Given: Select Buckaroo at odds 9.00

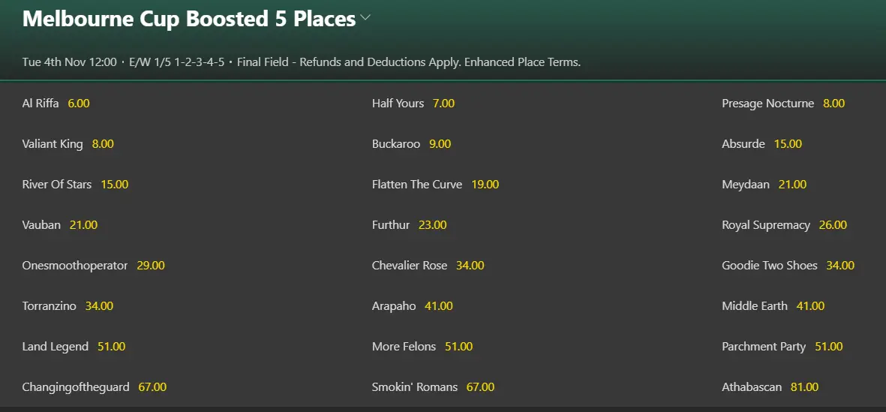Looking at the screenshot, I should tap(440, 144).
